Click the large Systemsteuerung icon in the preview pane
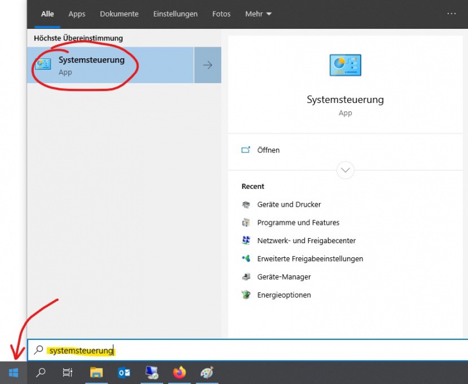 click(345, 65)
